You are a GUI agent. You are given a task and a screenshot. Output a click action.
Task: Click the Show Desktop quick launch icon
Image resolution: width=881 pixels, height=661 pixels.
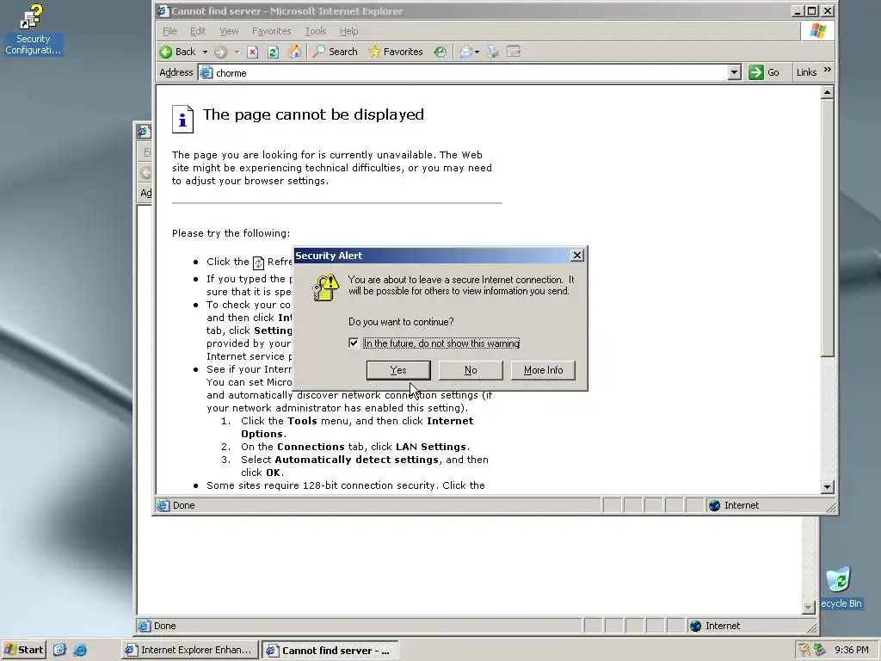pos(60,651)
